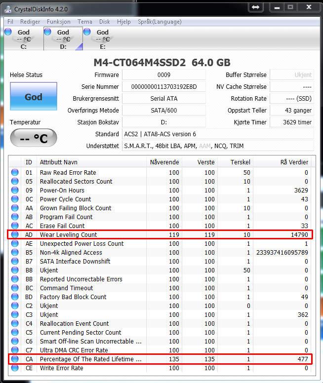This screenshot has width=323, height=383.
Task: Open the Tema menu
Action: point(85,22)
